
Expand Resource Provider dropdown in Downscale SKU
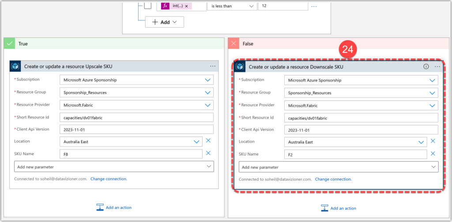pyautogui.click(x=432, y=106)
